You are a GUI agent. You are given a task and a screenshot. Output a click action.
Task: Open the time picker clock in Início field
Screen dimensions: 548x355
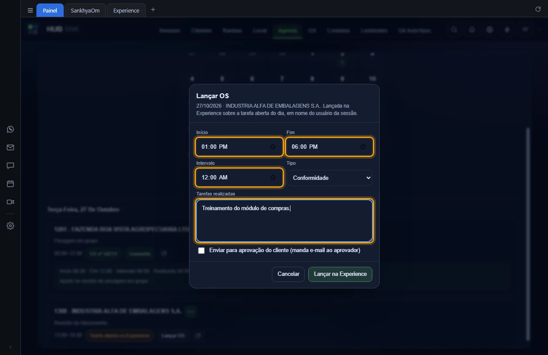click(273, 147)
